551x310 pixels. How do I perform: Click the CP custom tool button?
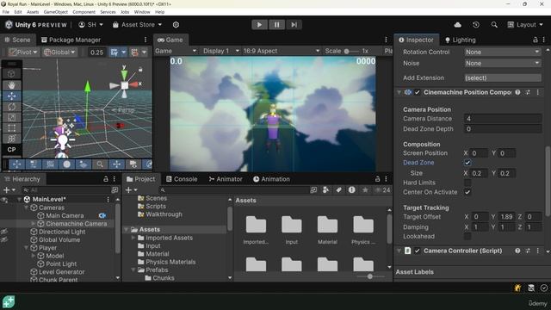coord(11,149)
